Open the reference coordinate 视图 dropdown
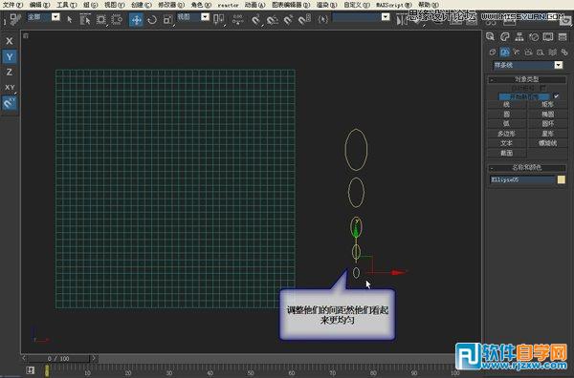The width and height of the screenshot is (574, 378). tap(205, 17)
